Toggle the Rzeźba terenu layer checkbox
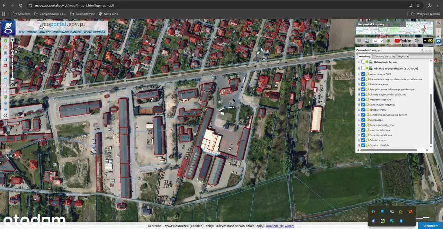The image size is (443, 229). (x=363, y=110)
